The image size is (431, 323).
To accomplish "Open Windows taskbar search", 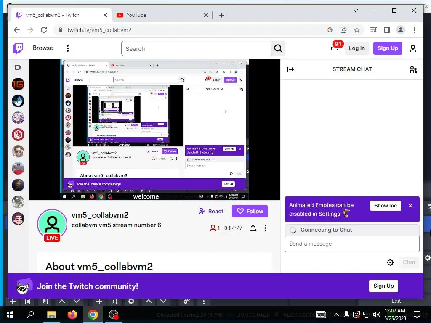I will [x=30, y=315].
